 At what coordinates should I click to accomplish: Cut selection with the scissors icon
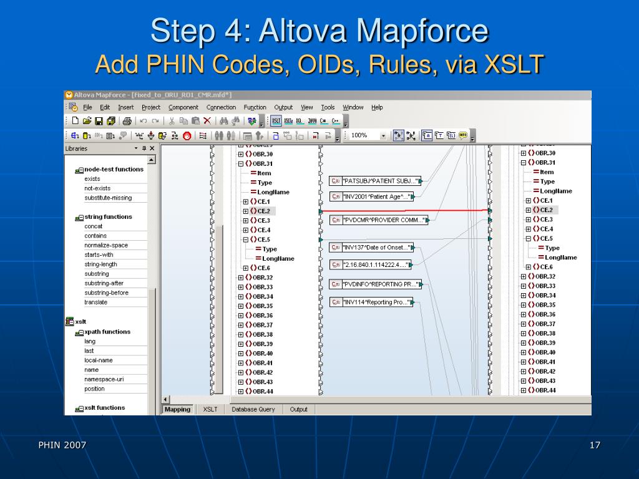point(172,120)
